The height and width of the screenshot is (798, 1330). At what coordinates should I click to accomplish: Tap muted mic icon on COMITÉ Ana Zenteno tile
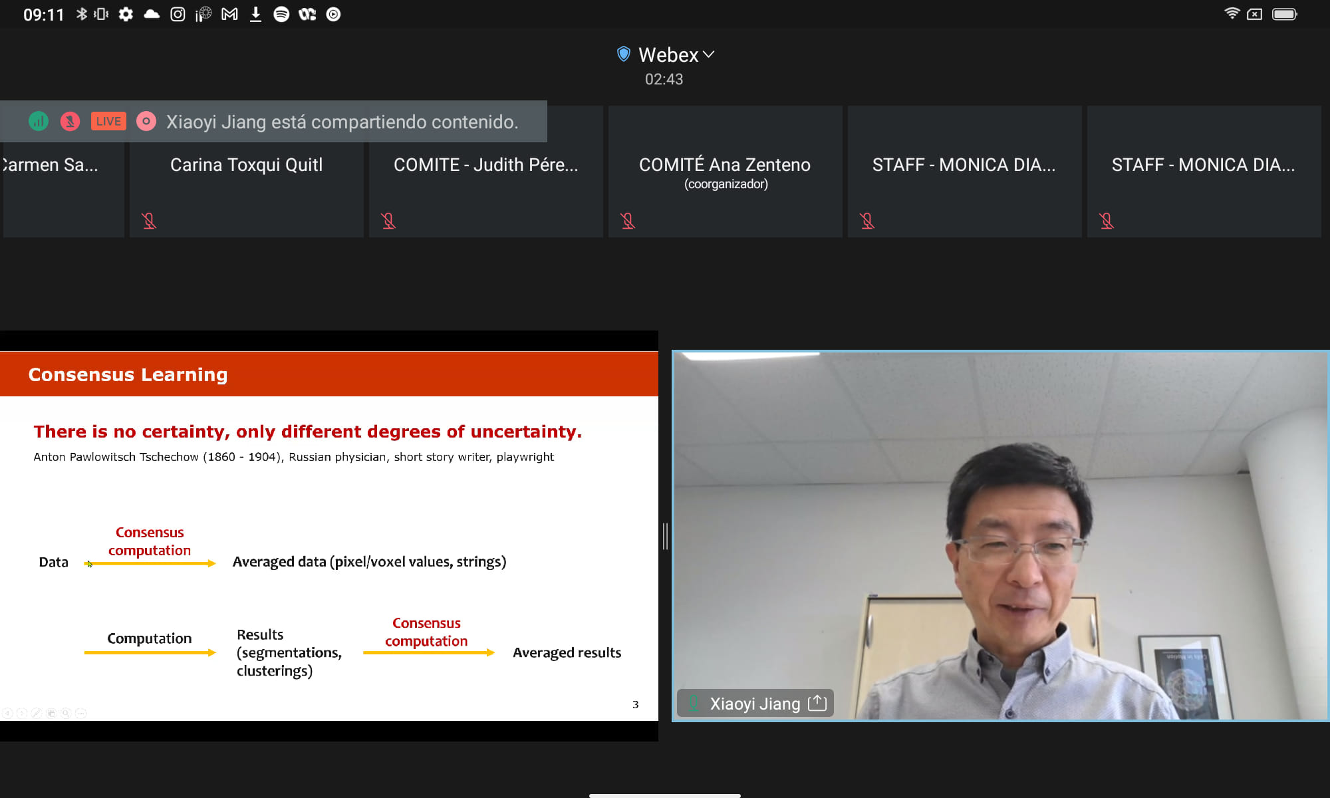pos(628,221)
